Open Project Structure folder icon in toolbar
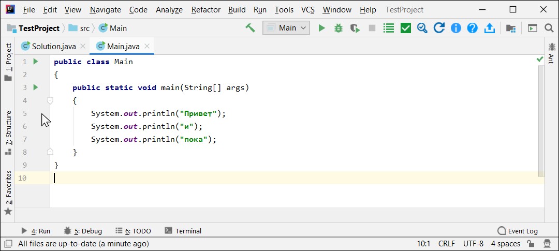 [511, 28]
